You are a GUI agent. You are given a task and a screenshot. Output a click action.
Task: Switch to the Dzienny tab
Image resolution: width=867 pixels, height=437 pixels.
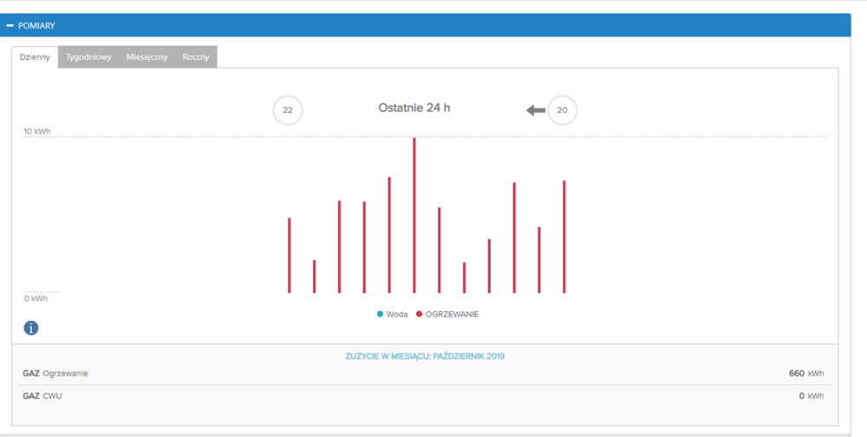click(35, 57)
